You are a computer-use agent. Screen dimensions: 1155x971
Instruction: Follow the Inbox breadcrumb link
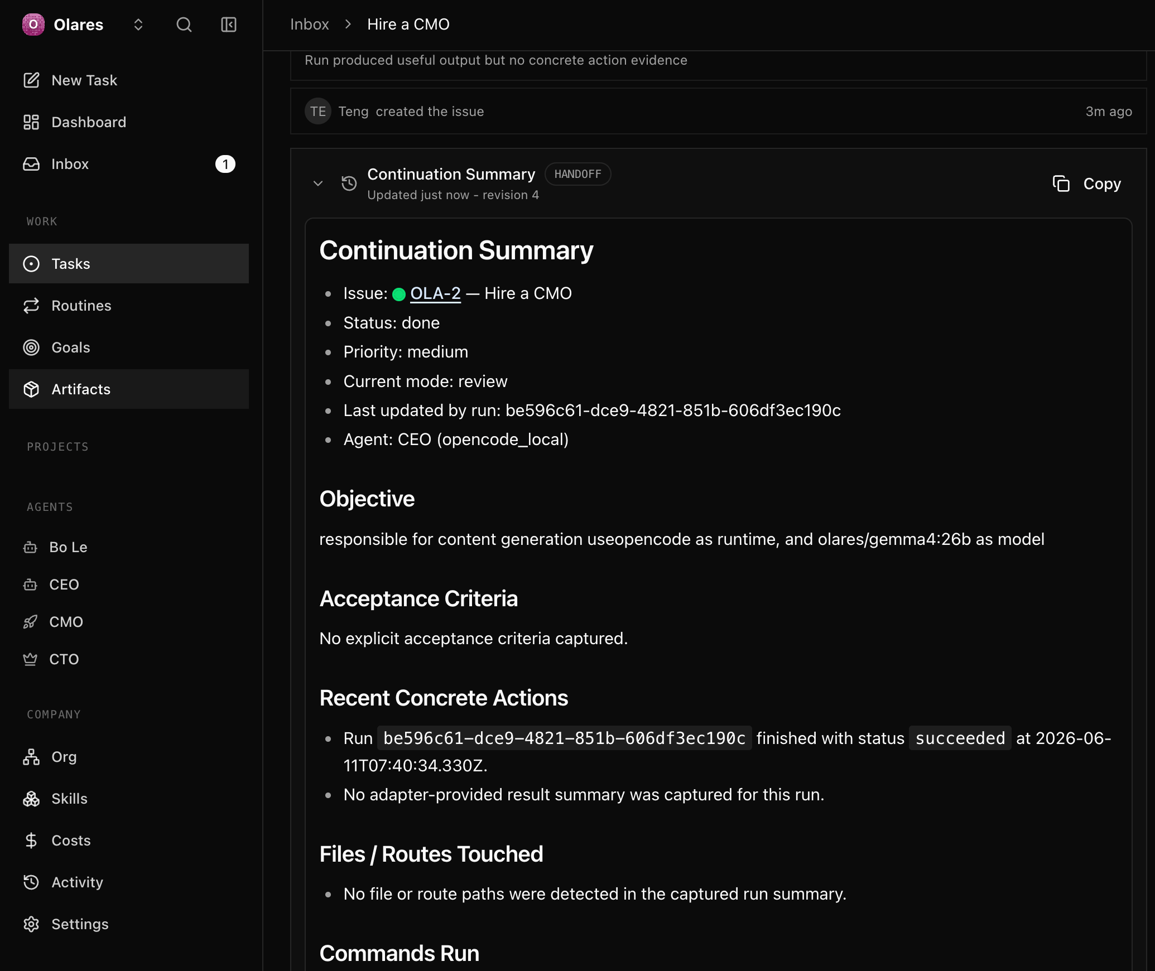[x=310, y=25]
